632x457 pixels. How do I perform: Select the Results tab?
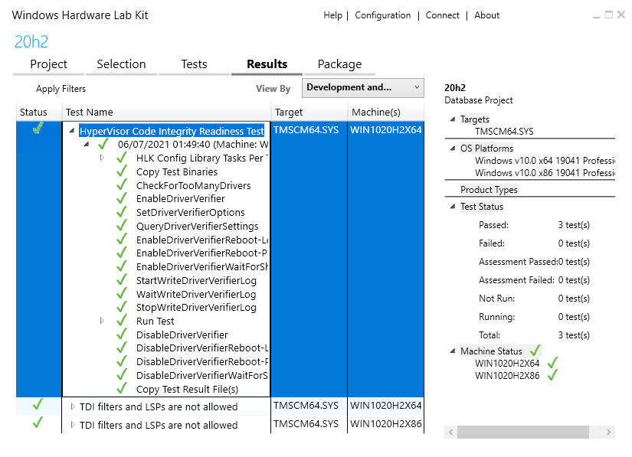pos(267,64)
